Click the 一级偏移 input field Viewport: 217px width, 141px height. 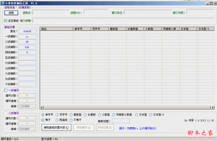tap(27, 37)
